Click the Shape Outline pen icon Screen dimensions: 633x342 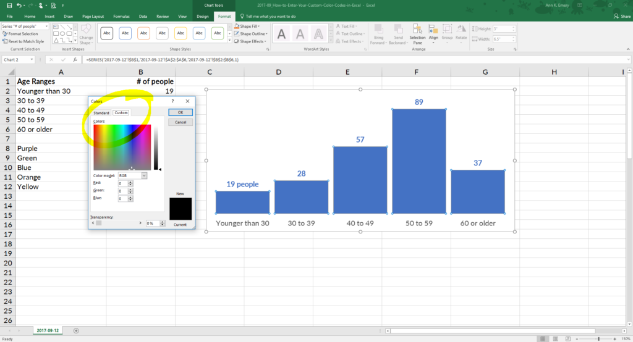237,34
